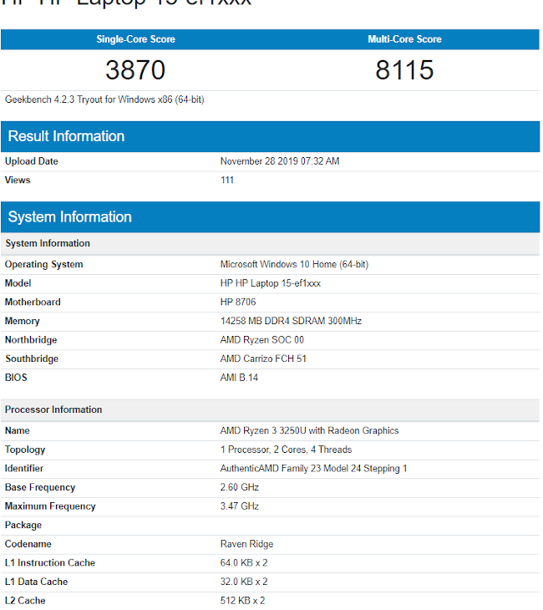Select Microsoft Windows 10 Home (64-bit) value
The height and width of the screenshot is (610, 543).
point(294,265)
